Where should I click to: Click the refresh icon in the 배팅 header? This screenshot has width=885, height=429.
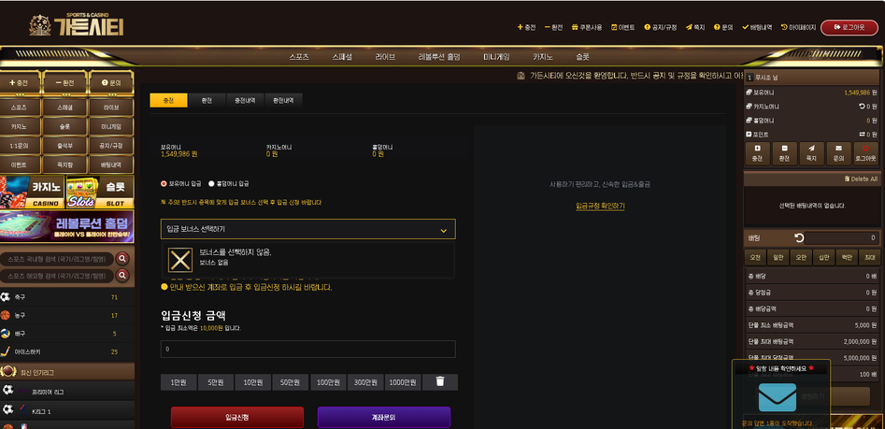pos(799,238)
